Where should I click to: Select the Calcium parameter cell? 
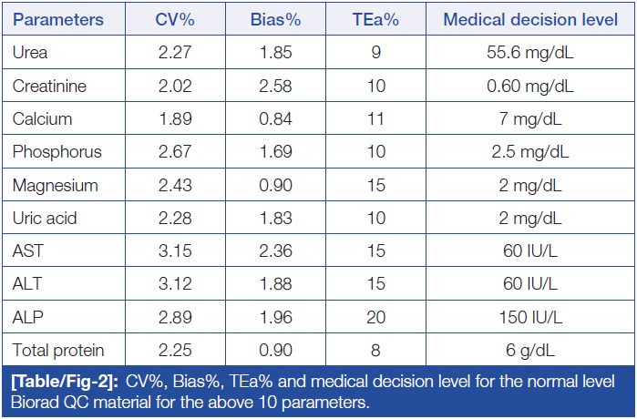(x=42, y=118)
